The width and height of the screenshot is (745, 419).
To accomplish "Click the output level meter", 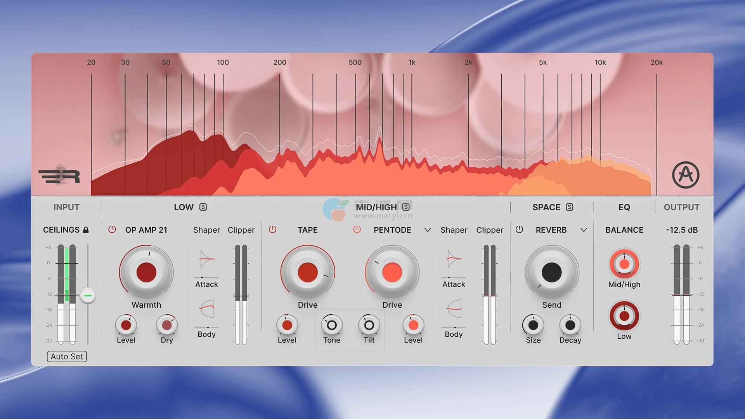I will tap(682, 294).
